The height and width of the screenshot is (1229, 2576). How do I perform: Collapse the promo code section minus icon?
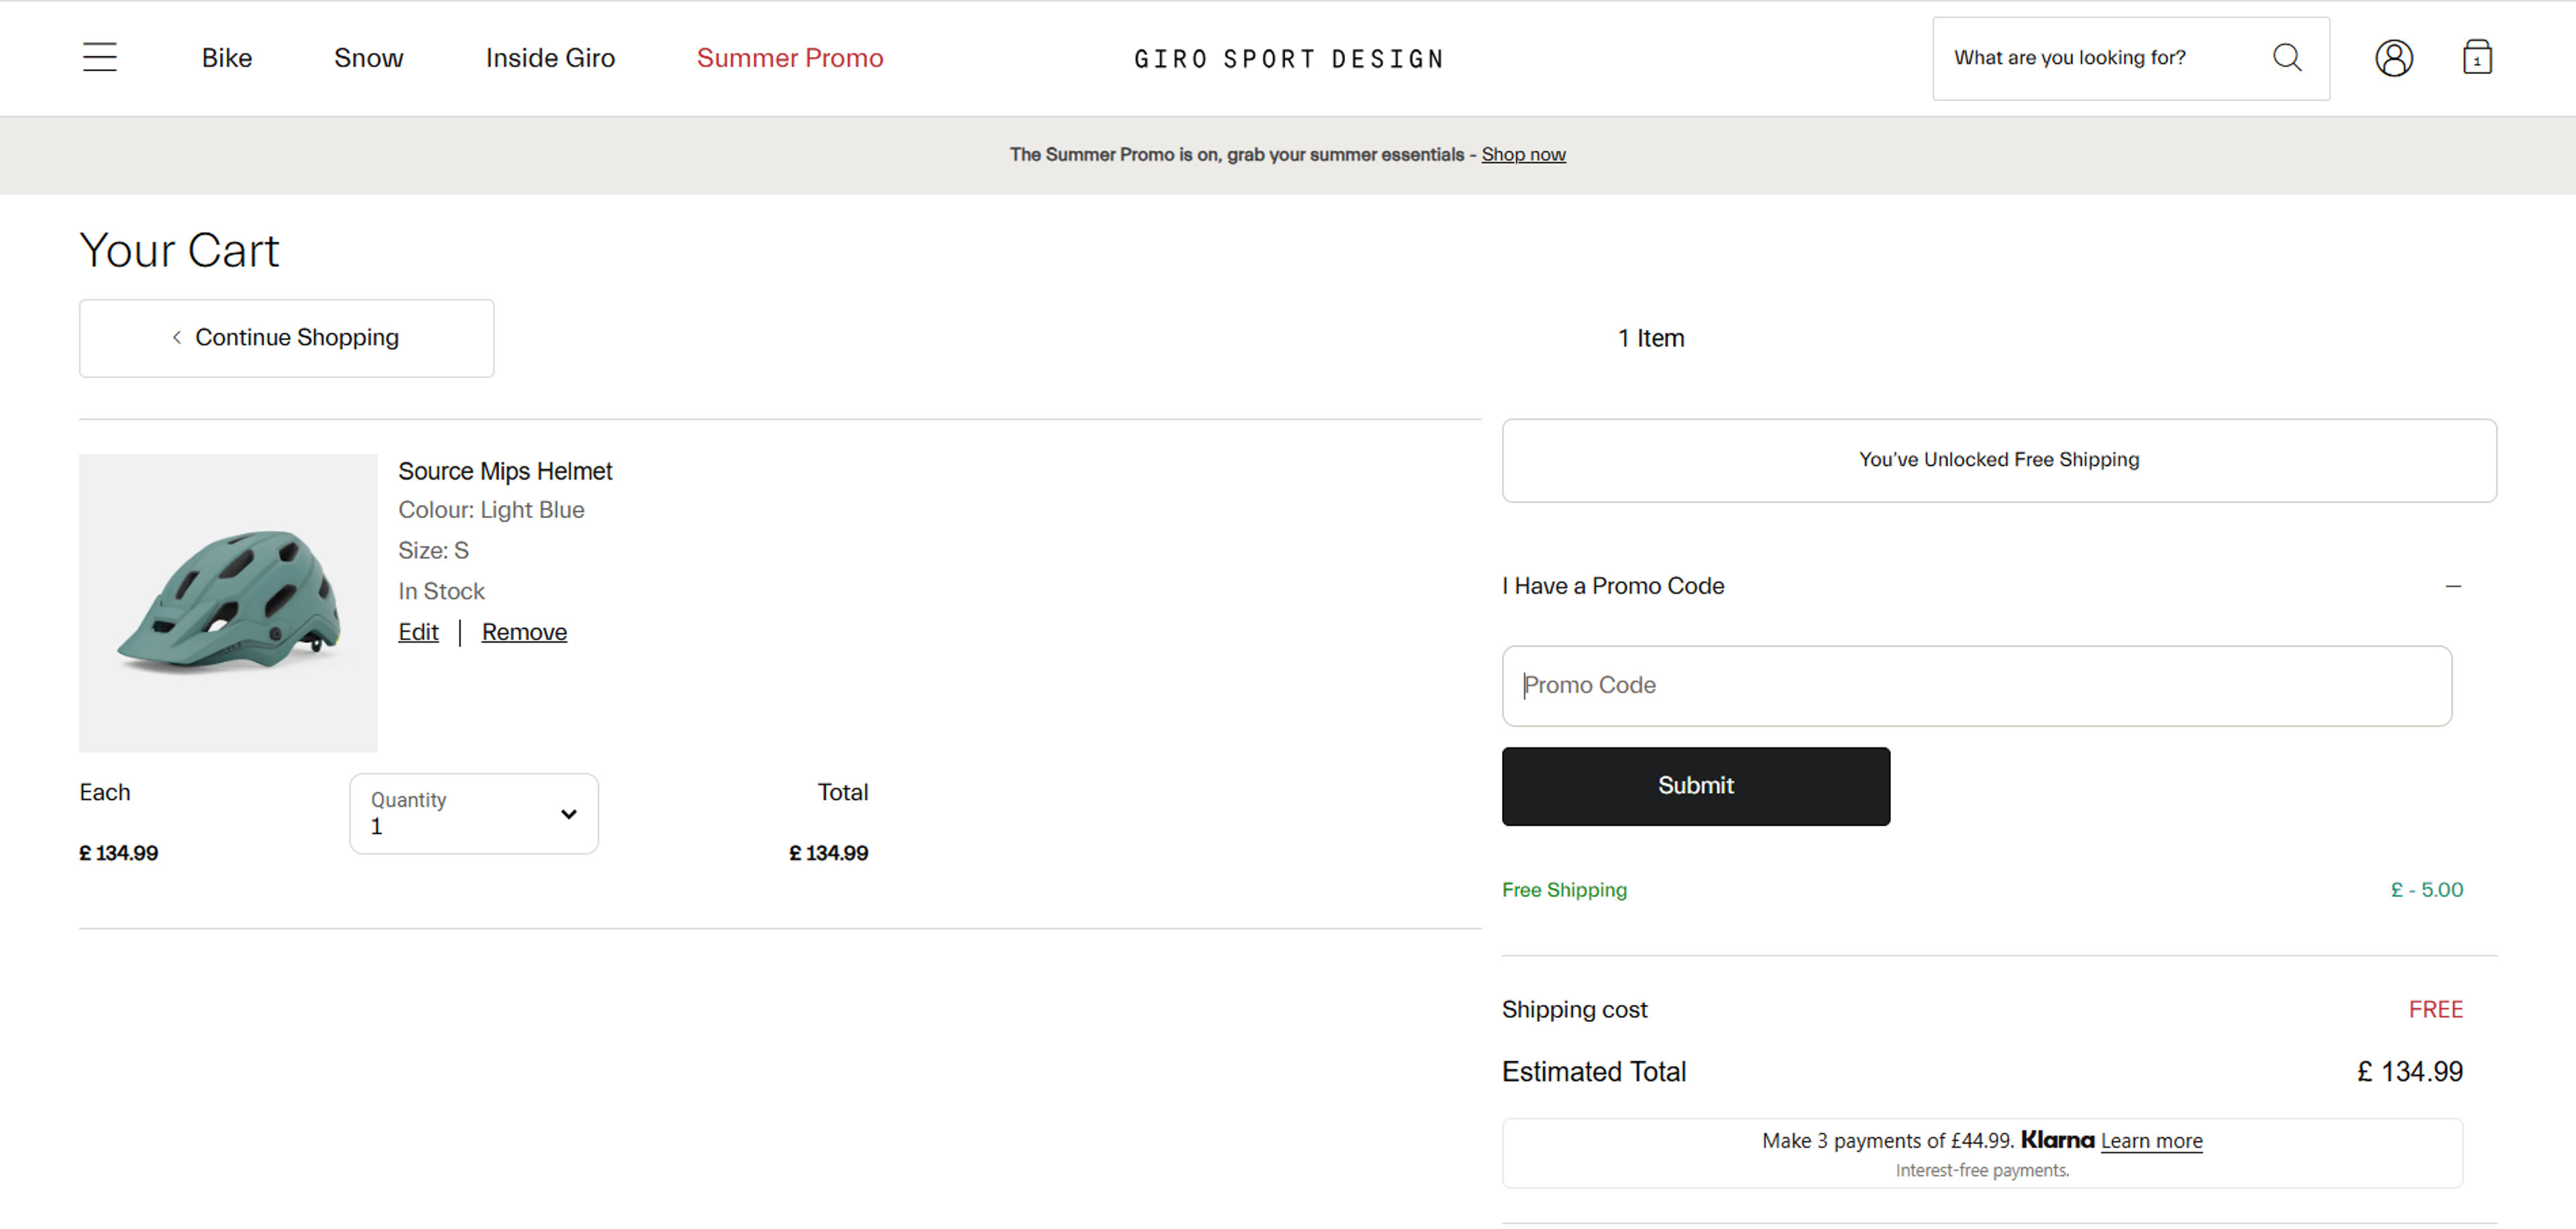(2452, 586)
